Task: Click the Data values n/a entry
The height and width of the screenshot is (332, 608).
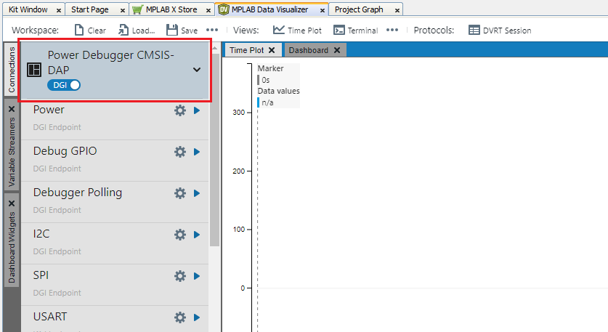Action: (x=267, y=102)
